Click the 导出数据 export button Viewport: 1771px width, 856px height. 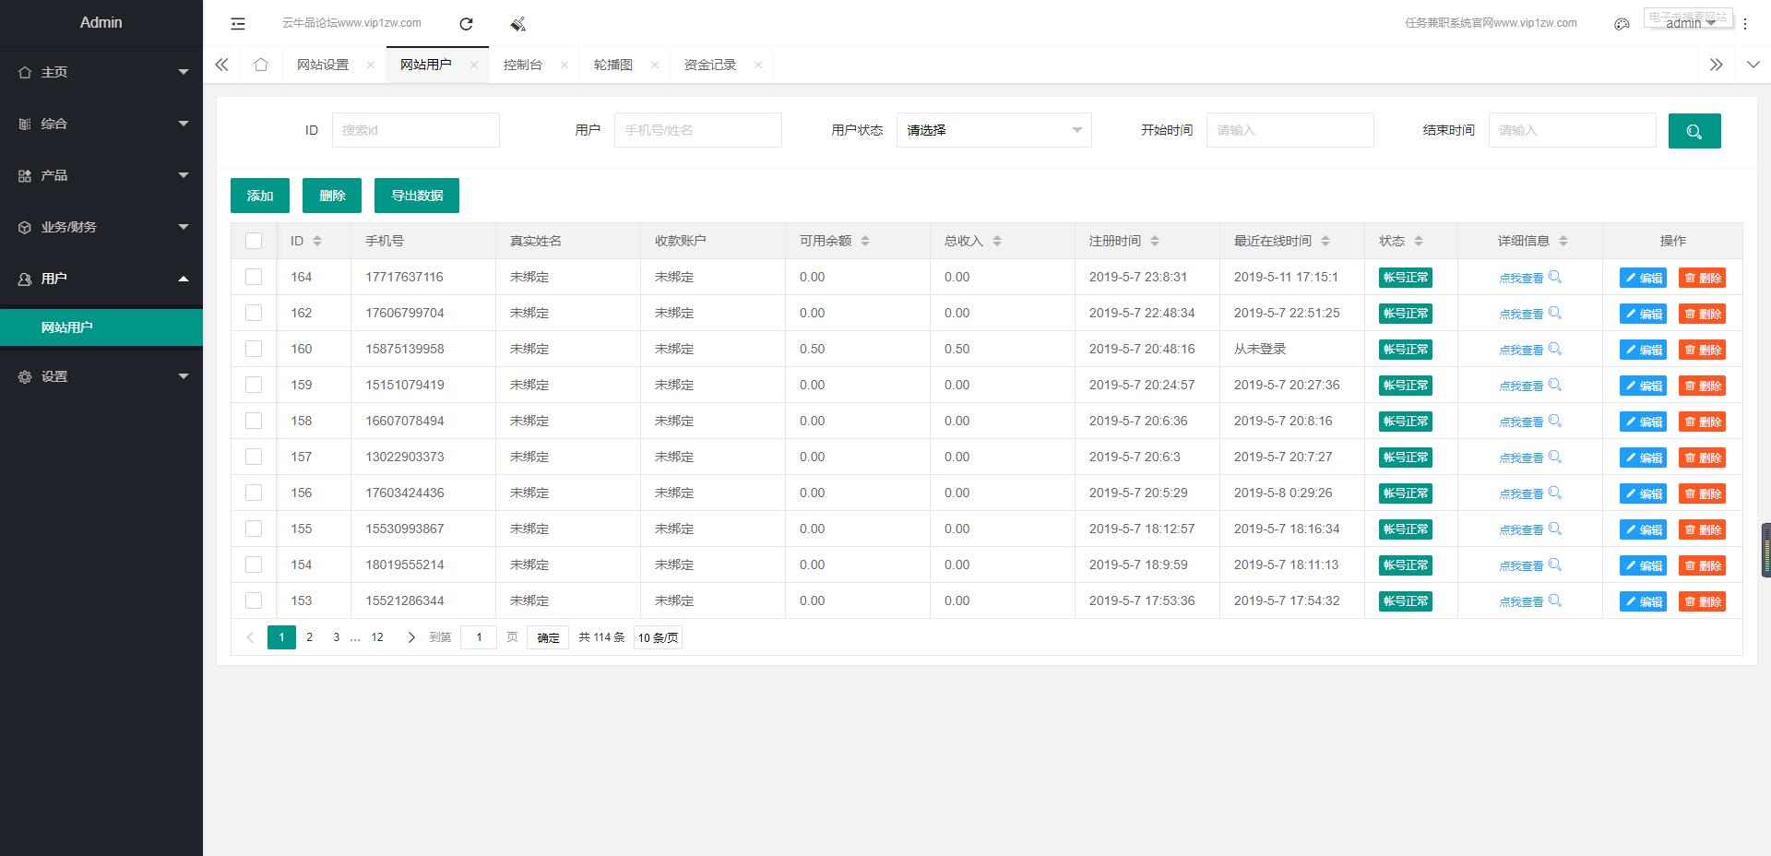(417, 196)
